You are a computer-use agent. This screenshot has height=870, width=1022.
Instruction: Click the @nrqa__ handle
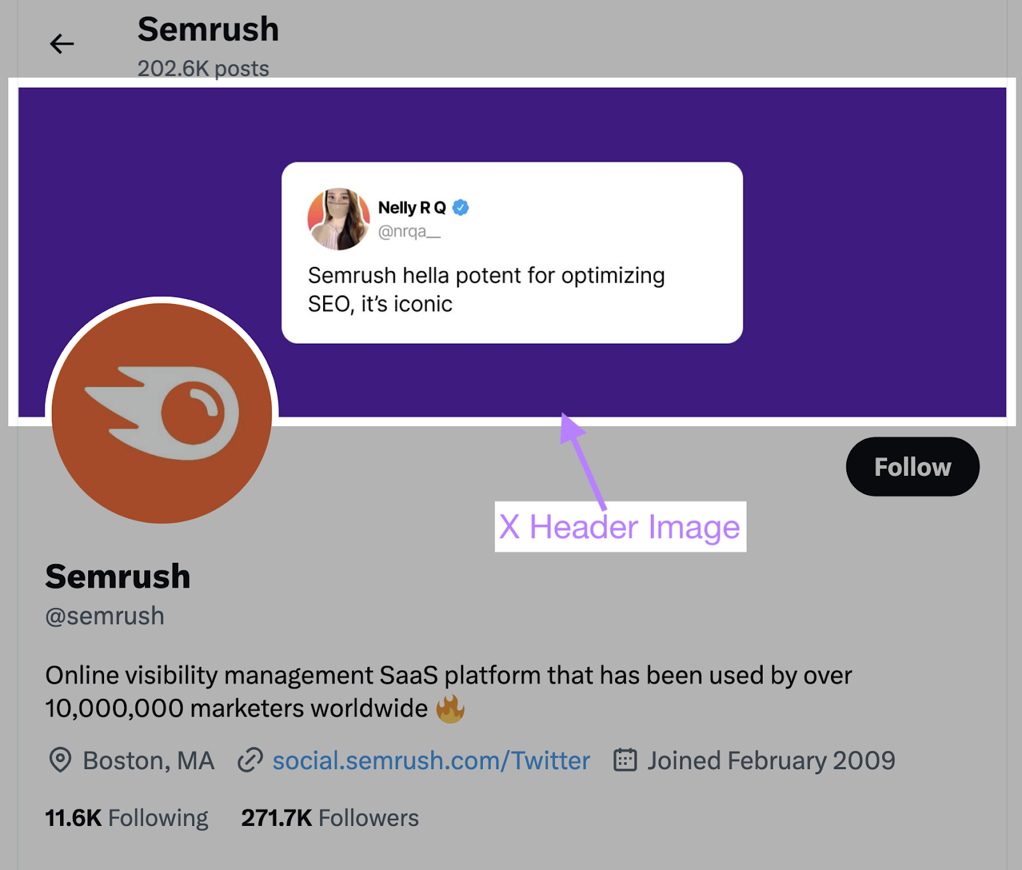point(409,231)
